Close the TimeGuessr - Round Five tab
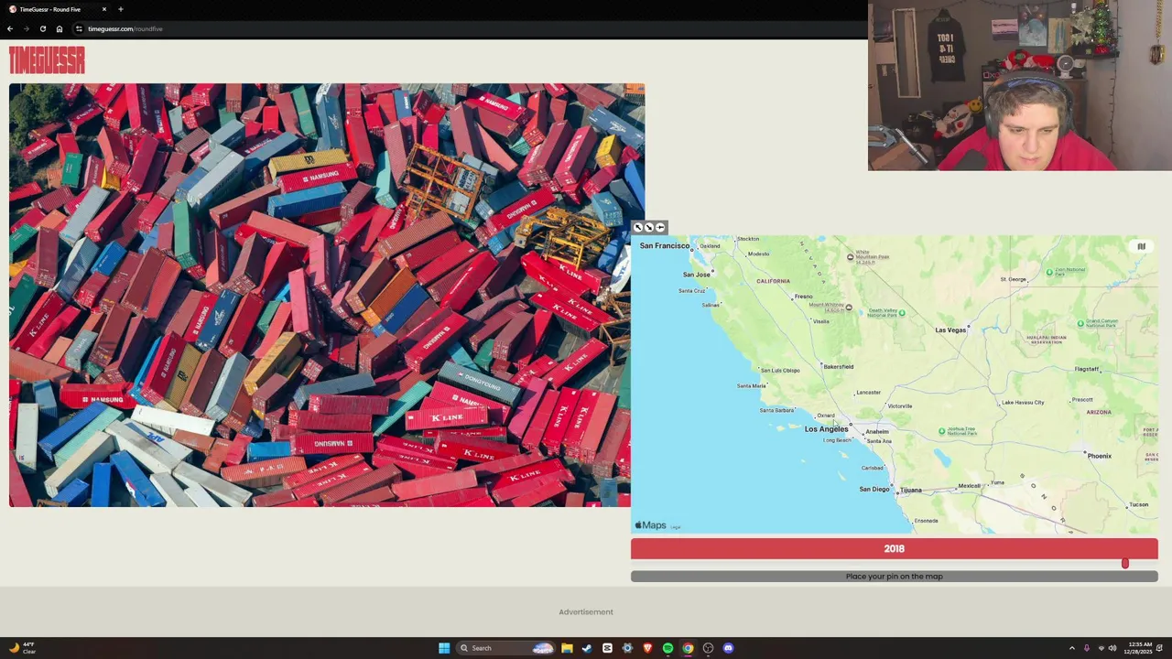 tap(104, 9)
